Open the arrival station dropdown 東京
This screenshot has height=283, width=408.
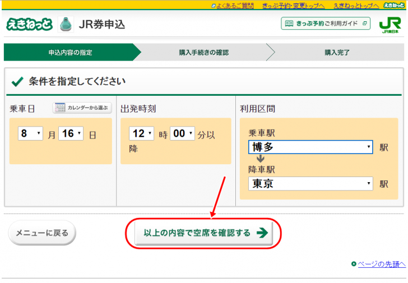pos(310,184)
